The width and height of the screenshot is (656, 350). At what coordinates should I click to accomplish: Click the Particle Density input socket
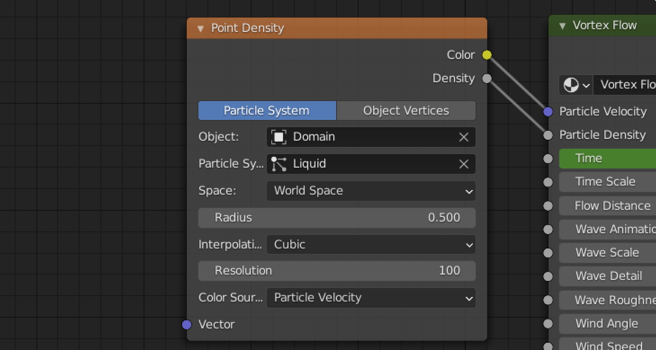548,135
